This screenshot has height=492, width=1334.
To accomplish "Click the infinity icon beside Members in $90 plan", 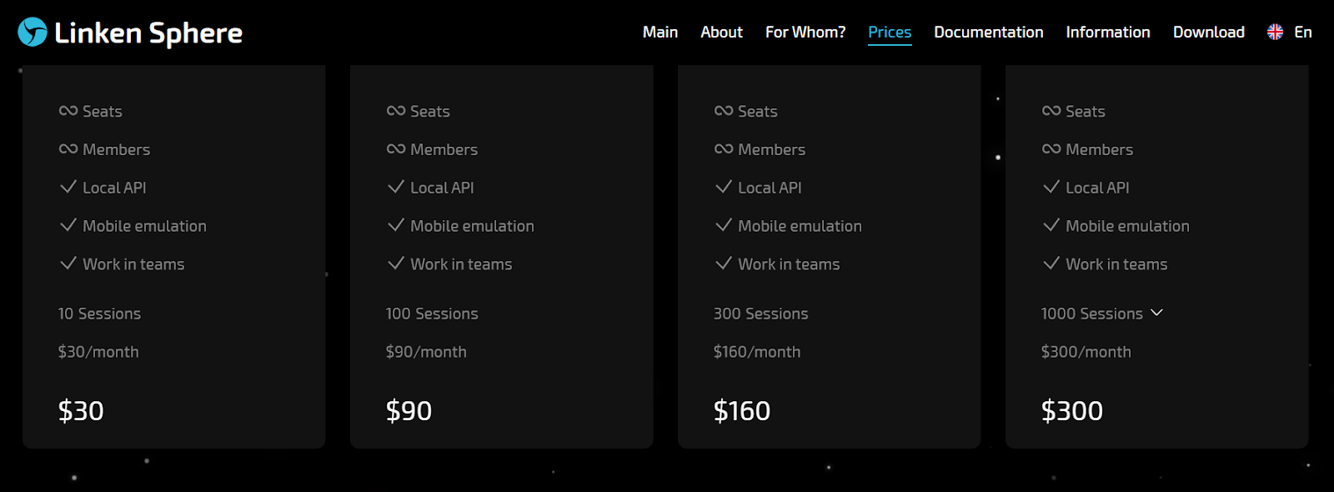I will [x=396, y=149].
